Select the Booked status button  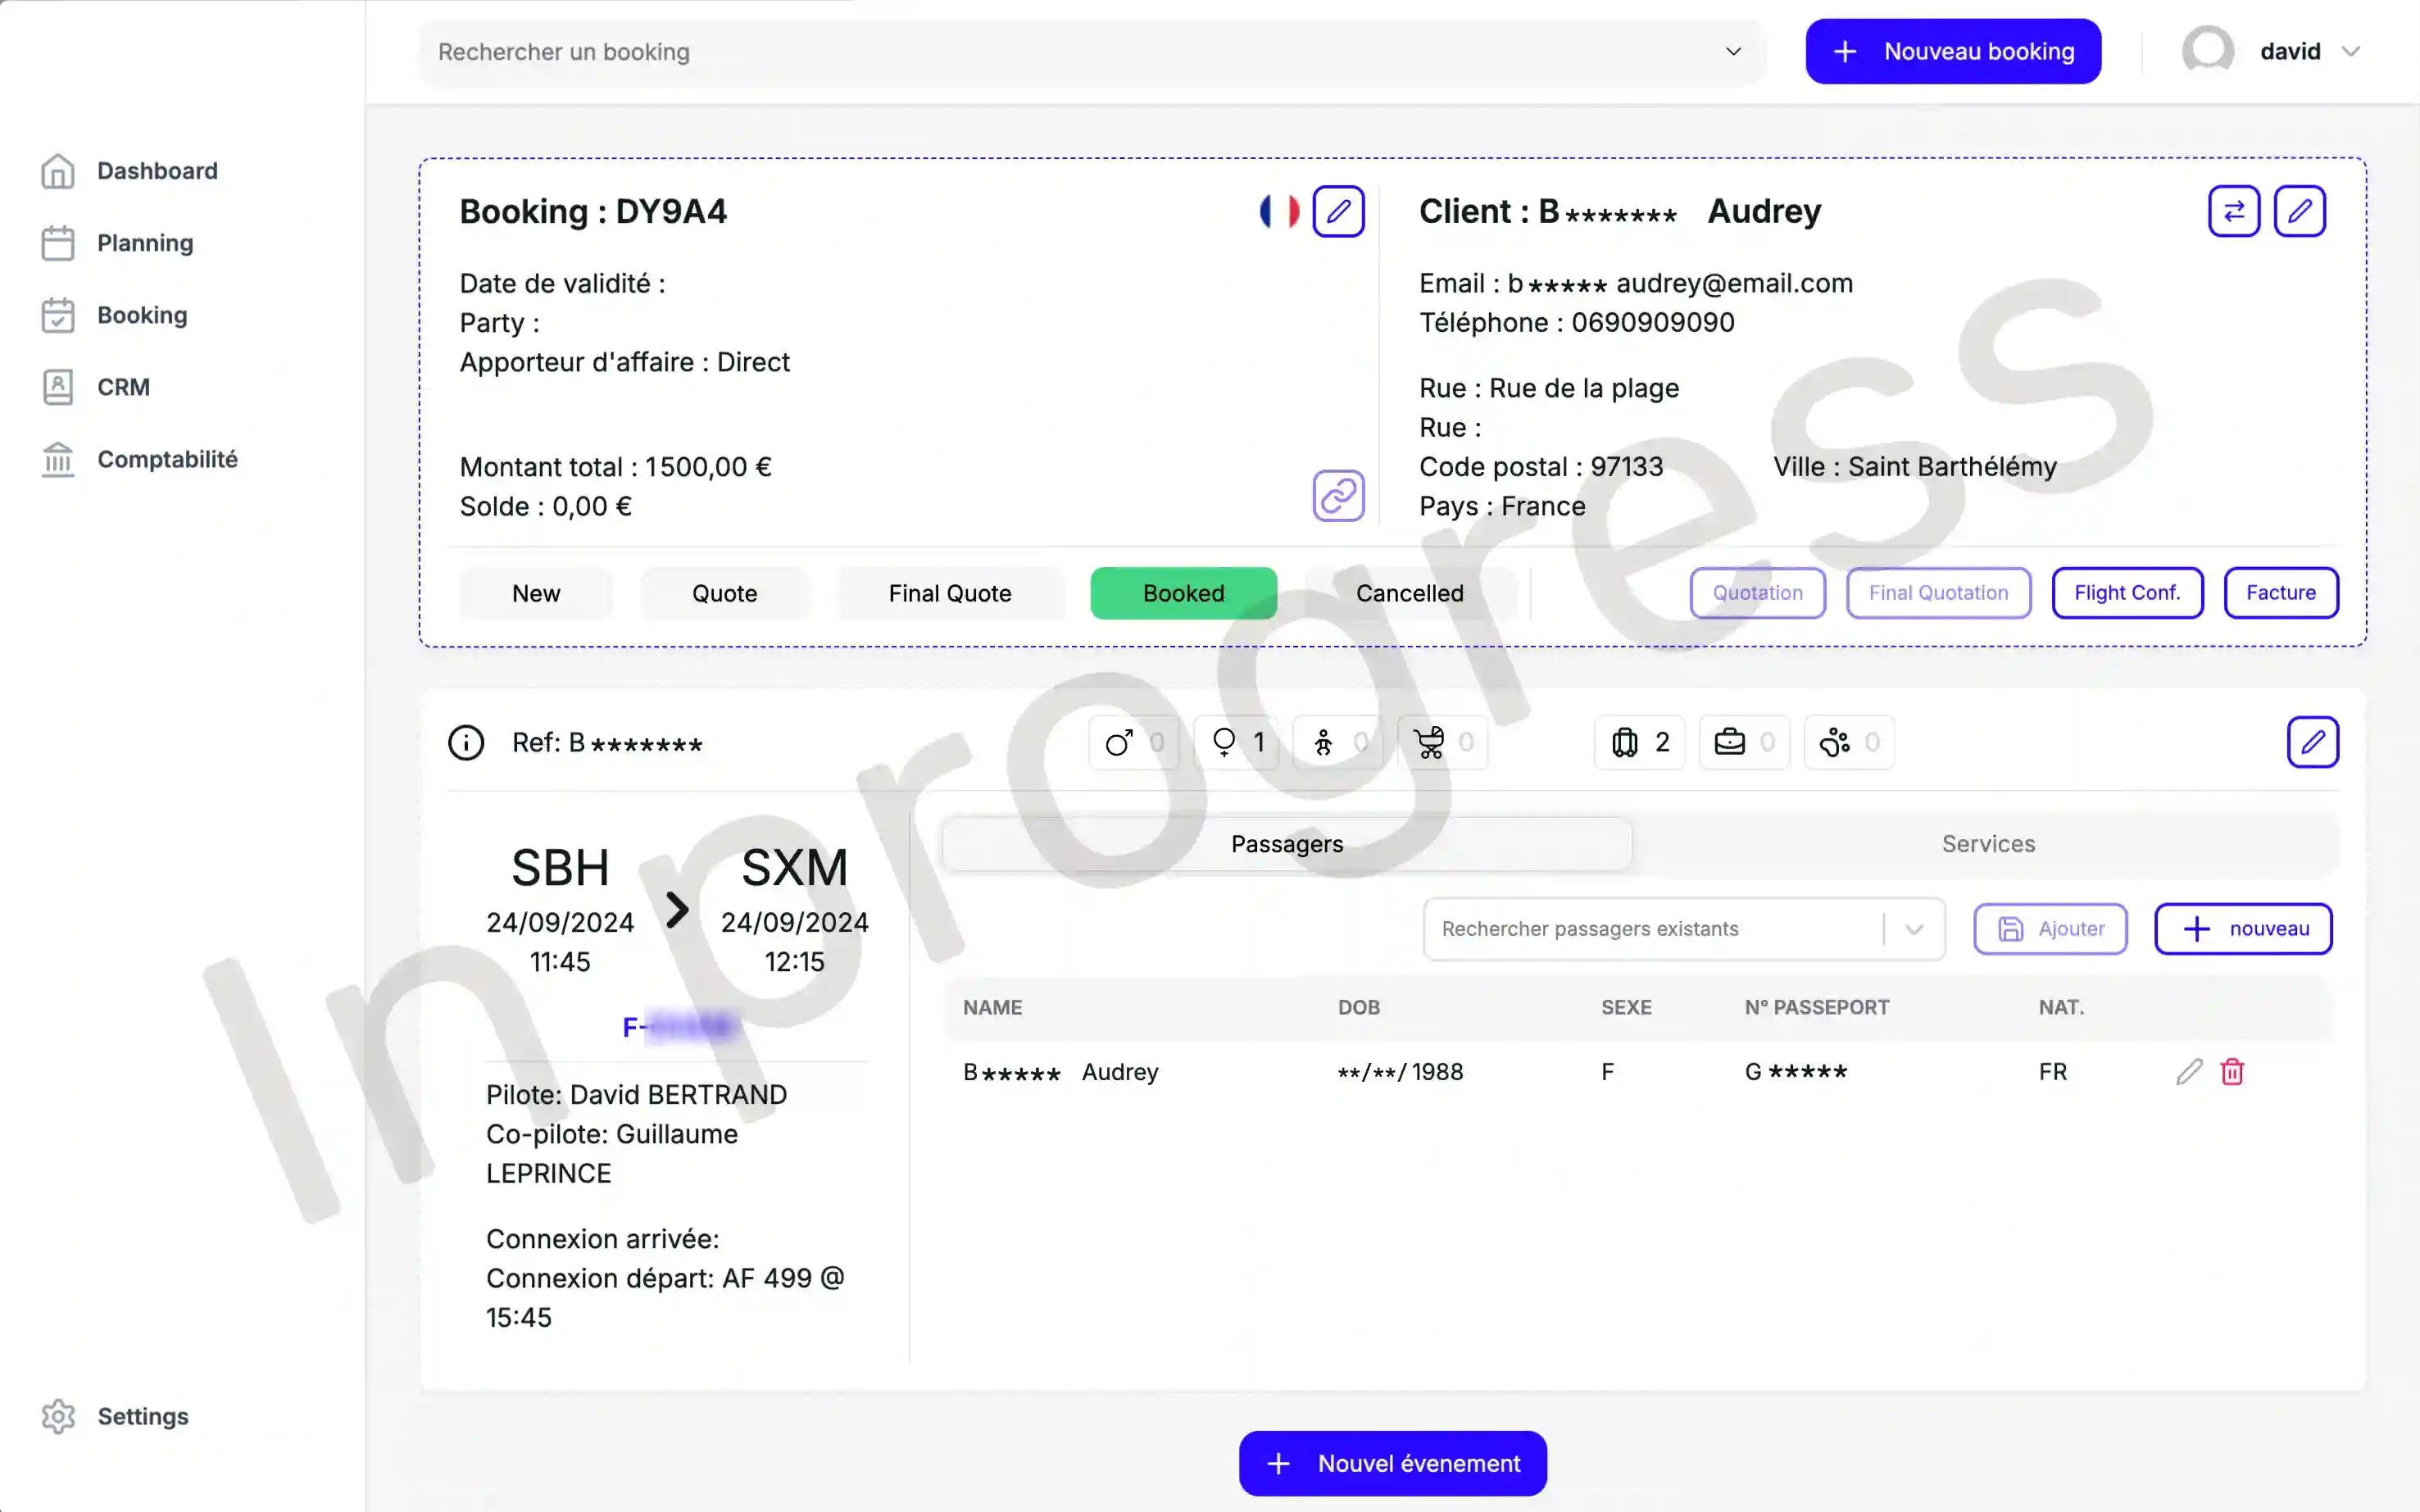(x=1183, y=593)
